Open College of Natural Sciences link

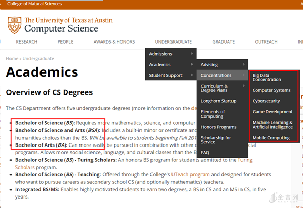tap(35, 4)
